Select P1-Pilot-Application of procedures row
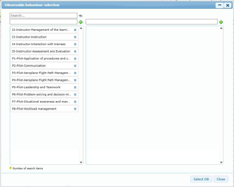The height and width of the screenshot is (187, 234). point(44,58)
